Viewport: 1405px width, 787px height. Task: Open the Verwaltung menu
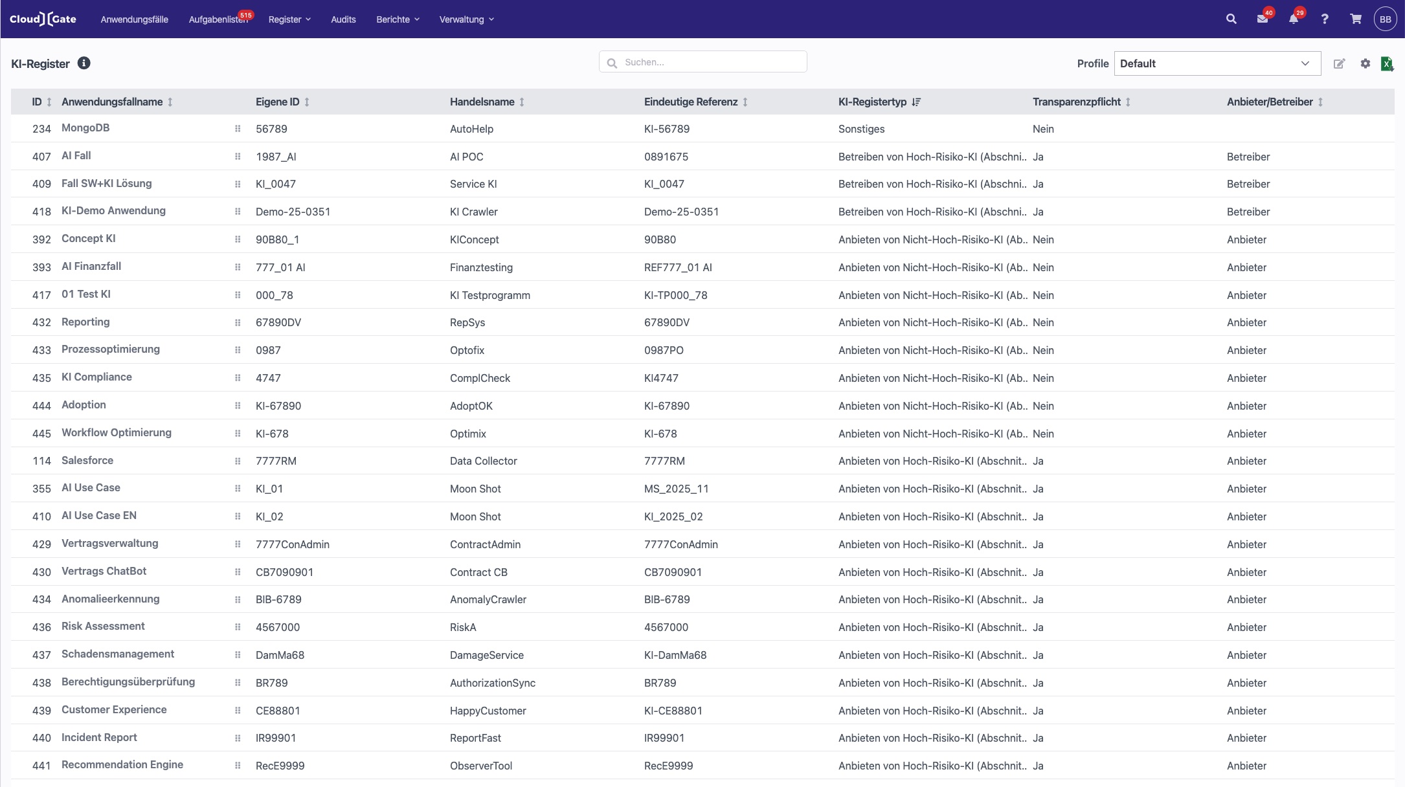[x=466, y=19]
